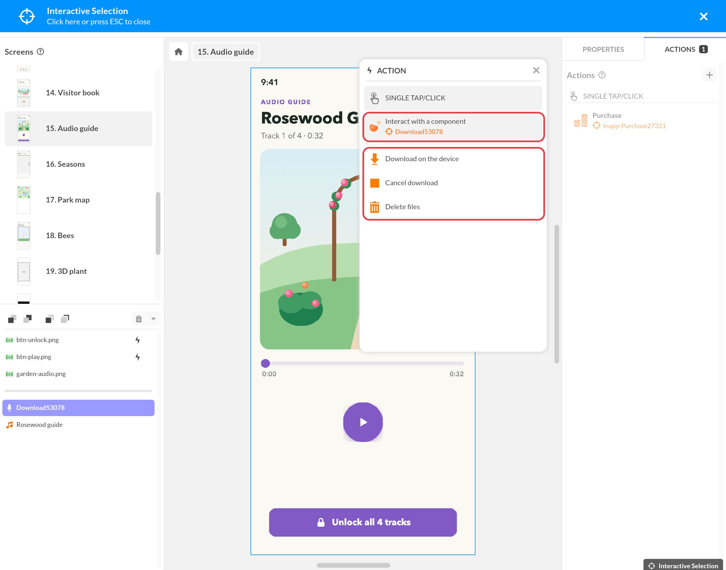Open the Actions help icon
The image size is (726, 570).
[x=602, y=75]
